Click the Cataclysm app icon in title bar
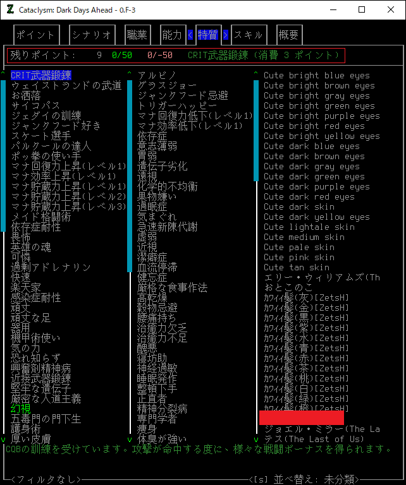Image resolution: width=406 pixels, height=485 pixels. 9,9
